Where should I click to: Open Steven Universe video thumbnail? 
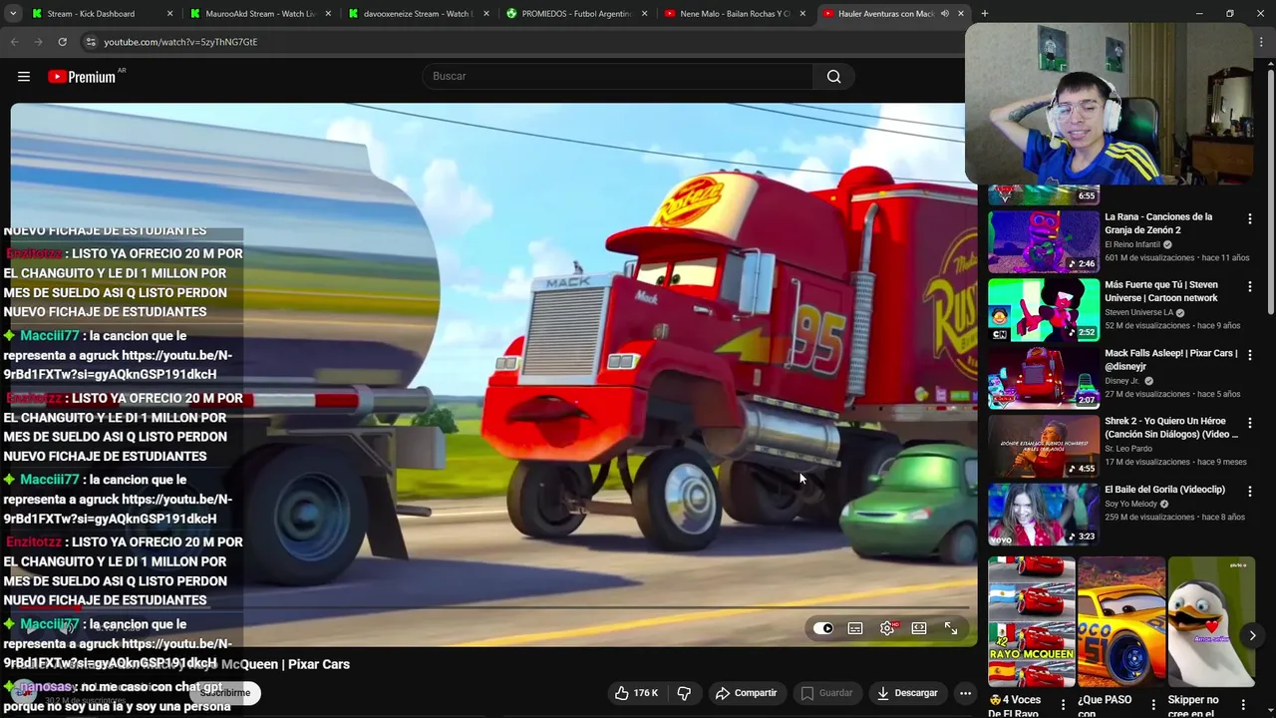[1044, 309]
